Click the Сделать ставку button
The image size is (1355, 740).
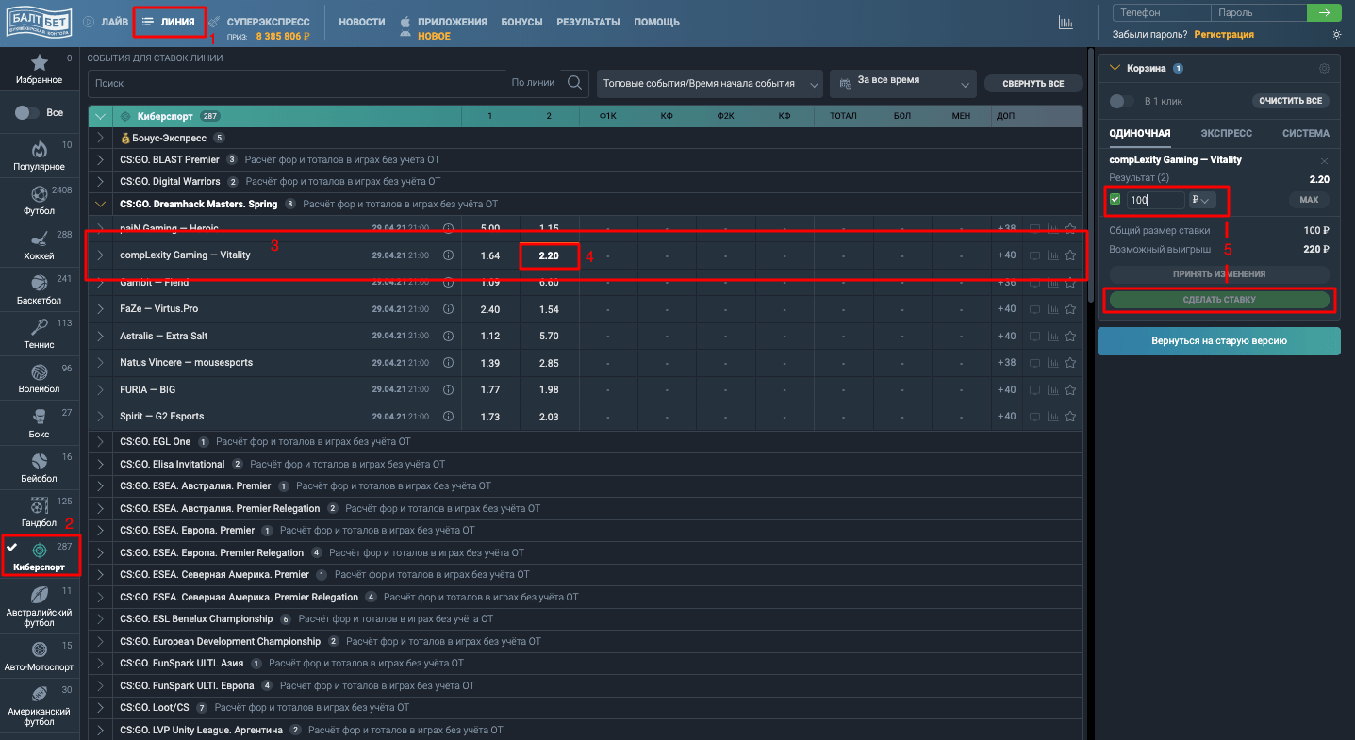tap(1219, 300)
